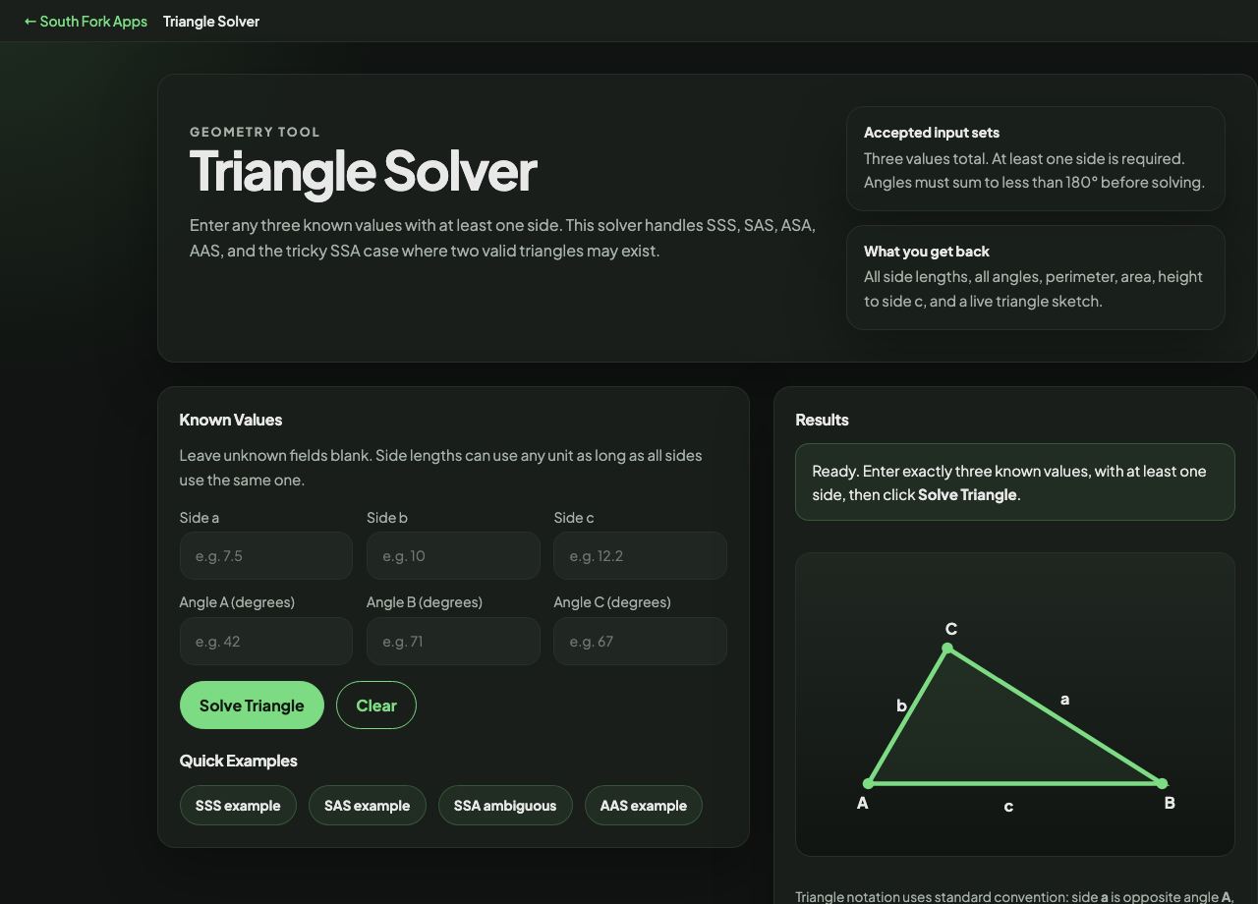Click the Results heading

tap(822, 420)
